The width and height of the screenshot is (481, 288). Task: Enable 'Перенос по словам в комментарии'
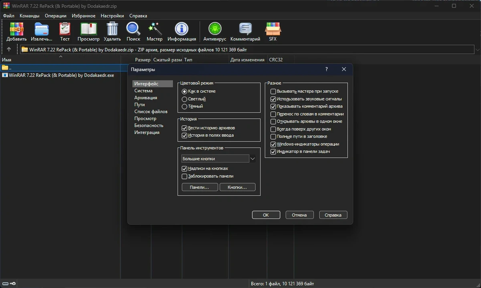click(273, 114)
